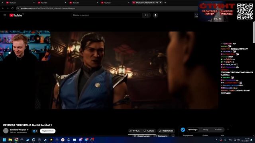Open site information icon in address bar
Image resolution: width=255 pixels, height=143 pixels.
18,8
